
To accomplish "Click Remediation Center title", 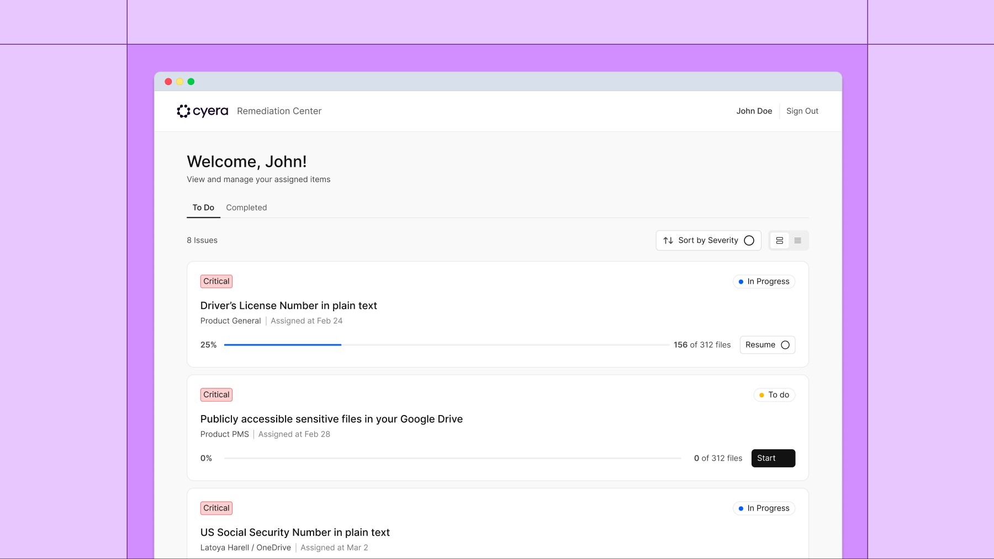I will click(x=279, y=111).
